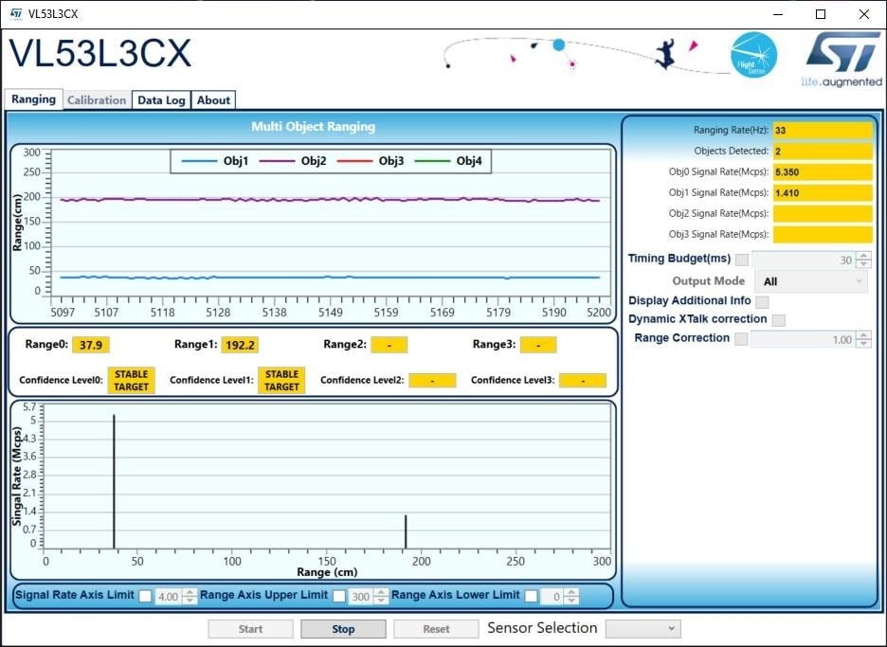Open the About tab
The height and width of the screenshot is (647, 887).
pos(213,100)
